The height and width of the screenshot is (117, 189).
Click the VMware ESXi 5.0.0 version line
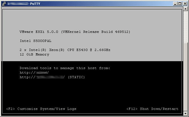pyautogui.click(x=75, y=32)
